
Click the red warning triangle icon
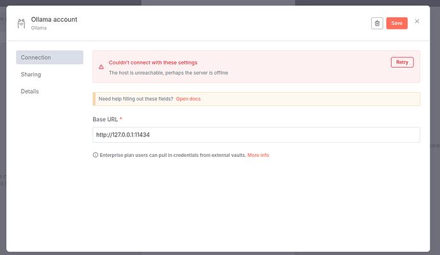tap(101, 66)
